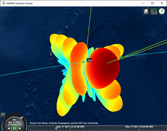Click the green link line
The image size is (167, 131).
pos(137,52)
